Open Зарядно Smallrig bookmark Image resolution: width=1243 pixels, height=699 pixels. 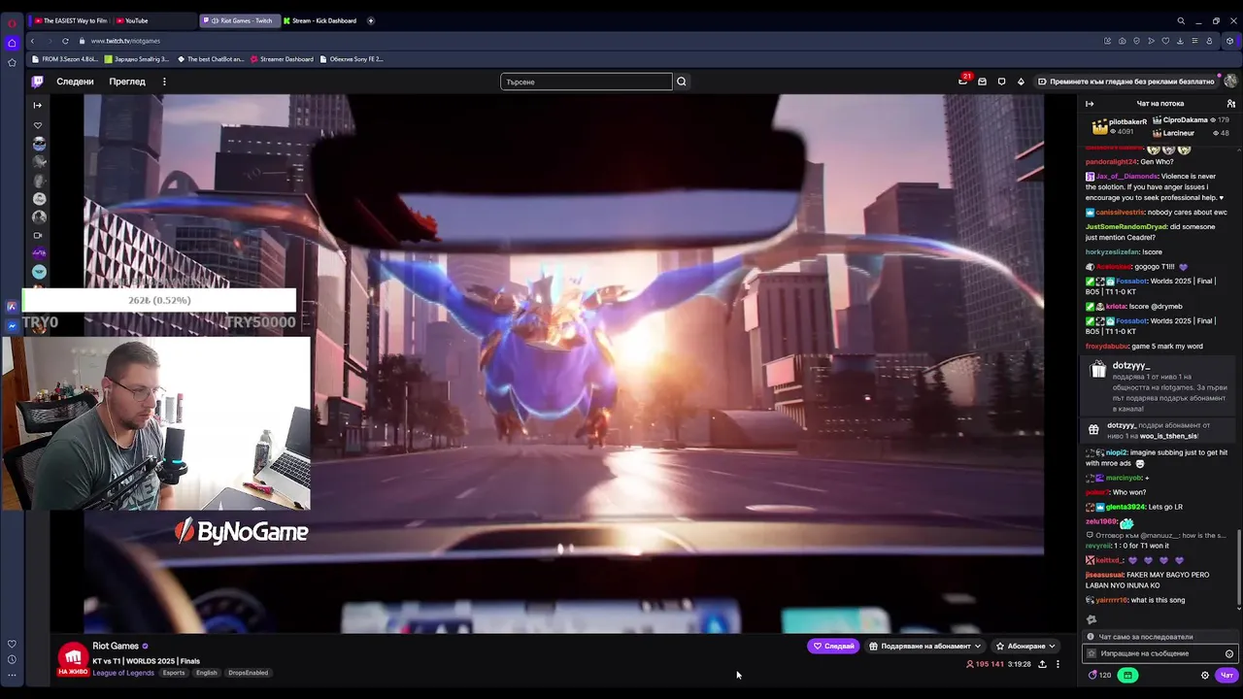137,59
